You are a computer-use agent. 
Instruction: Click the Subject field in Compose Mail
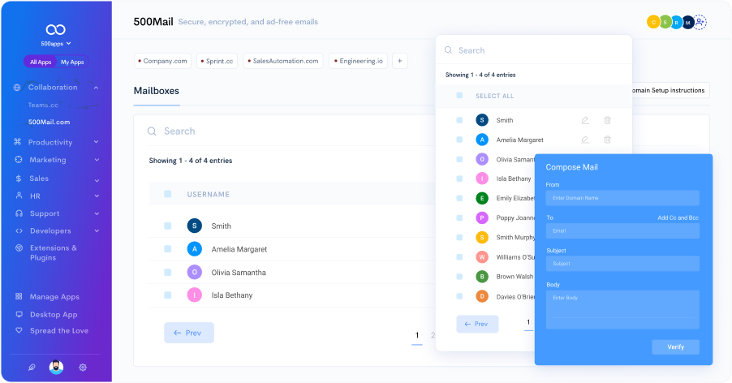(x=622, y=264)
